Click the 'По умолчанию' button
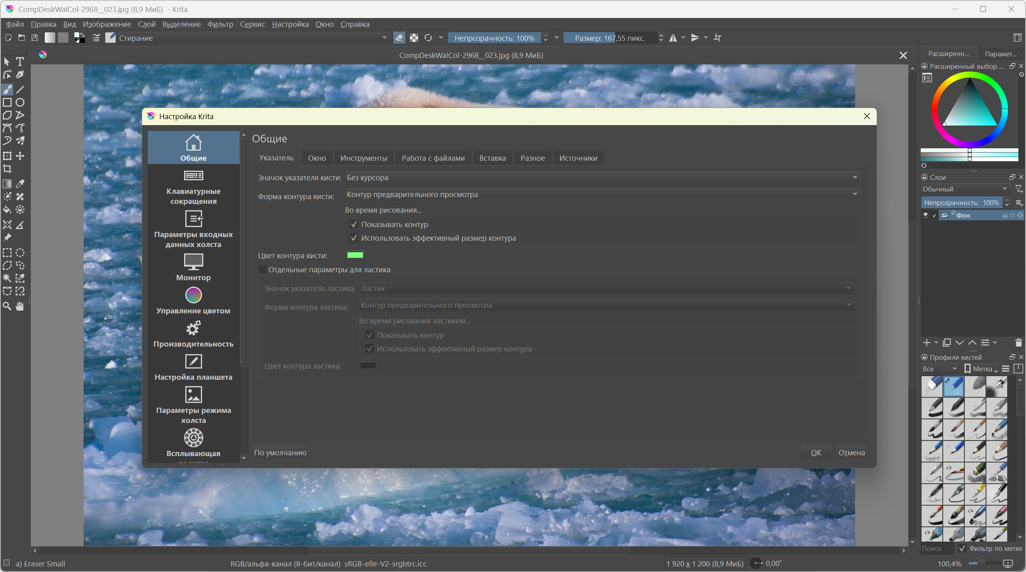The image size is (1026, 572). click(280, 452)
